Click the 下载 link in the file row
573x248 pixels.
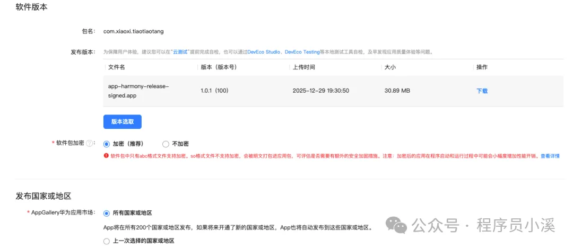(482, 91)
